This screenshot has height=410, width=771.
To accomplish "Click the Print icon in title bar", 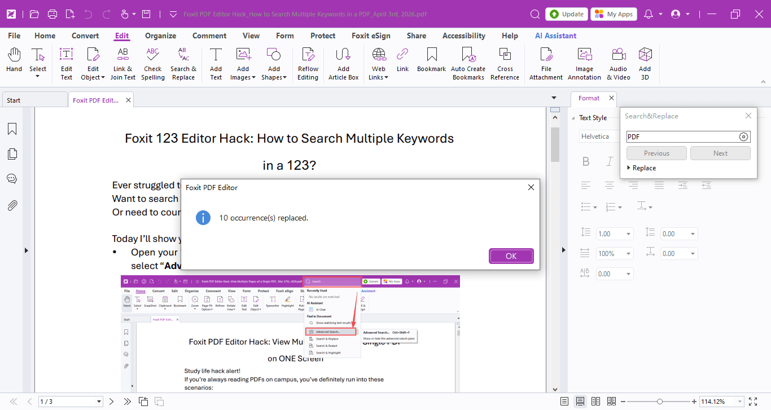I will coord(52,14).
